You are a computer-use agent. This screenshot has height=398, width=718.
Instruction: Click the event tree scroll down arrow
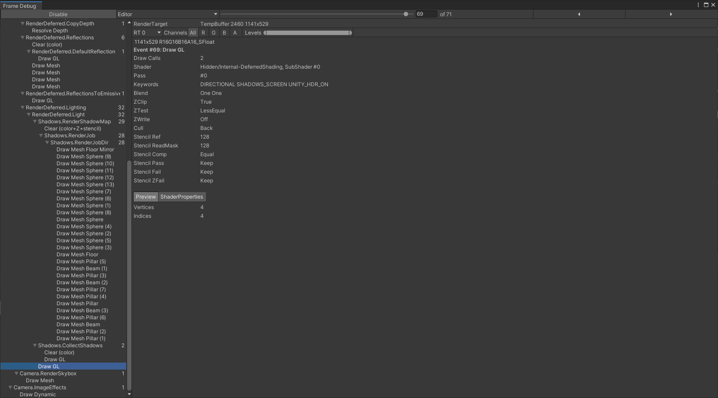(x=129, y=394)
